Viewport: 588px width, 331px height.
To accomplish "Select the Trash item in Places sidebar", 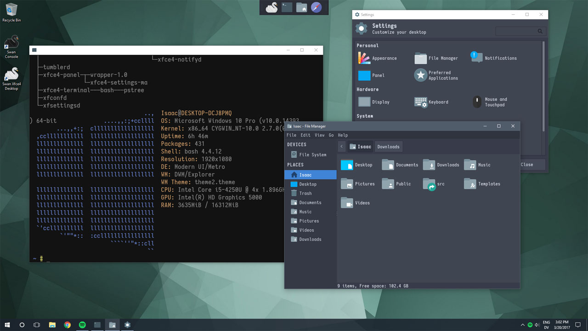I will pyautogui.click(x=304, y=193).
